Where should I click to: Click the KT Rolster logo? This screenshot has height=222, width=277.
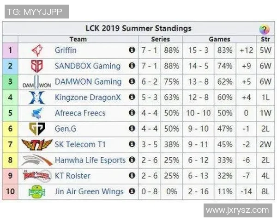tap(36, 176)
